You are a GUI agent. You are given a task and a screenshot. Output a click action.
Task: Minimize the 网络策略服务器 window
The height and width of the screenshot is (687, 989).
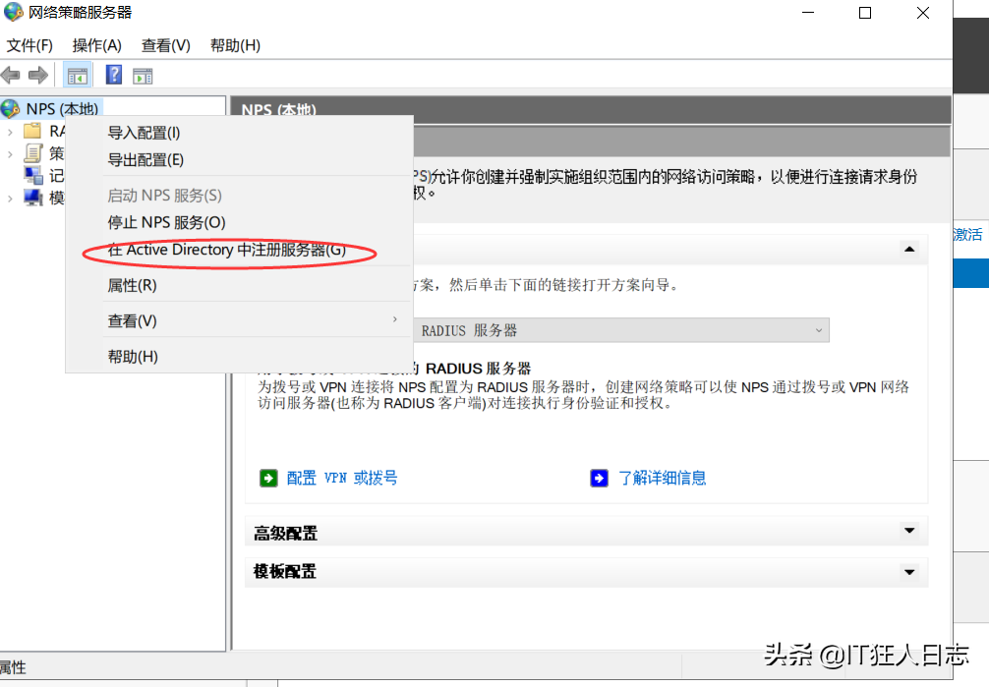[808, 13]
